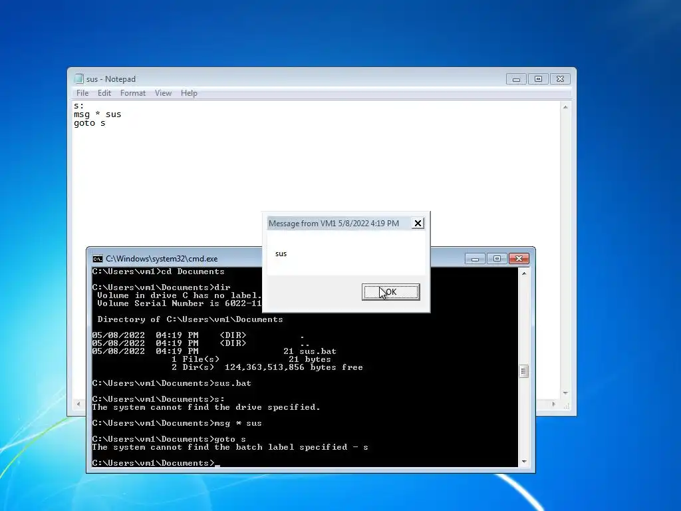Screen dimensions: 681x511
Task: Open the Help menu in Notepad
Action: [189, 93]
